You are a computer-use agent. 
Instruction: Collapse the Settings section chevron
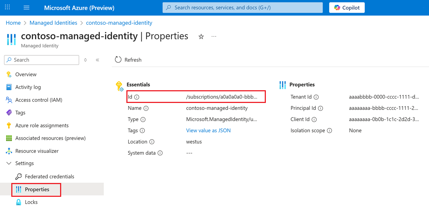[x=9, y=163]
